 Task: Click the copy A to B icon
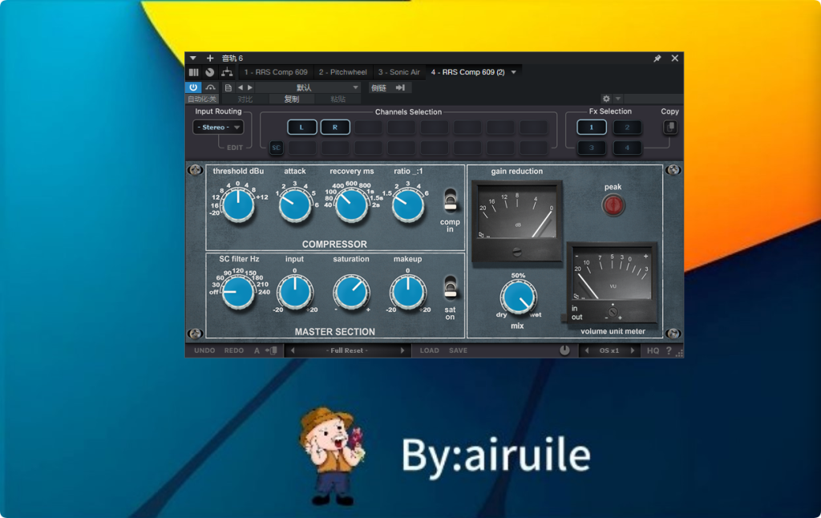(271, 350)
